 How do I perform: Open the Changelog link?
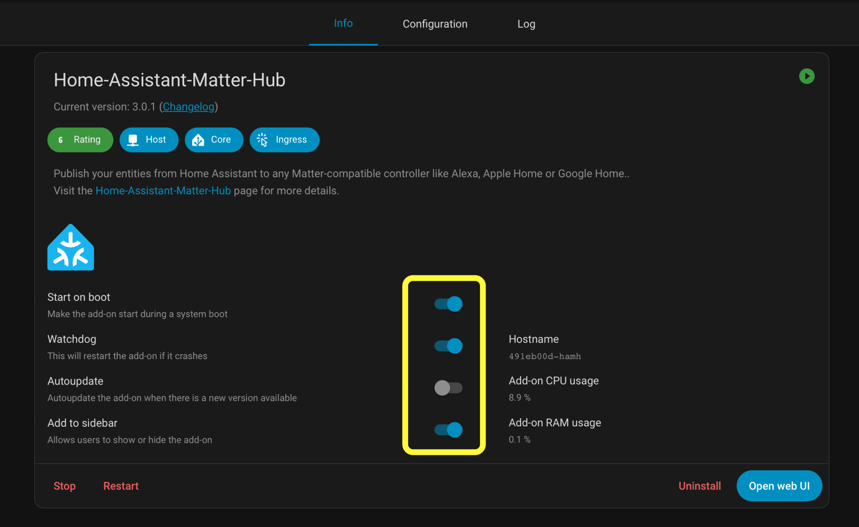coord(188,107)
